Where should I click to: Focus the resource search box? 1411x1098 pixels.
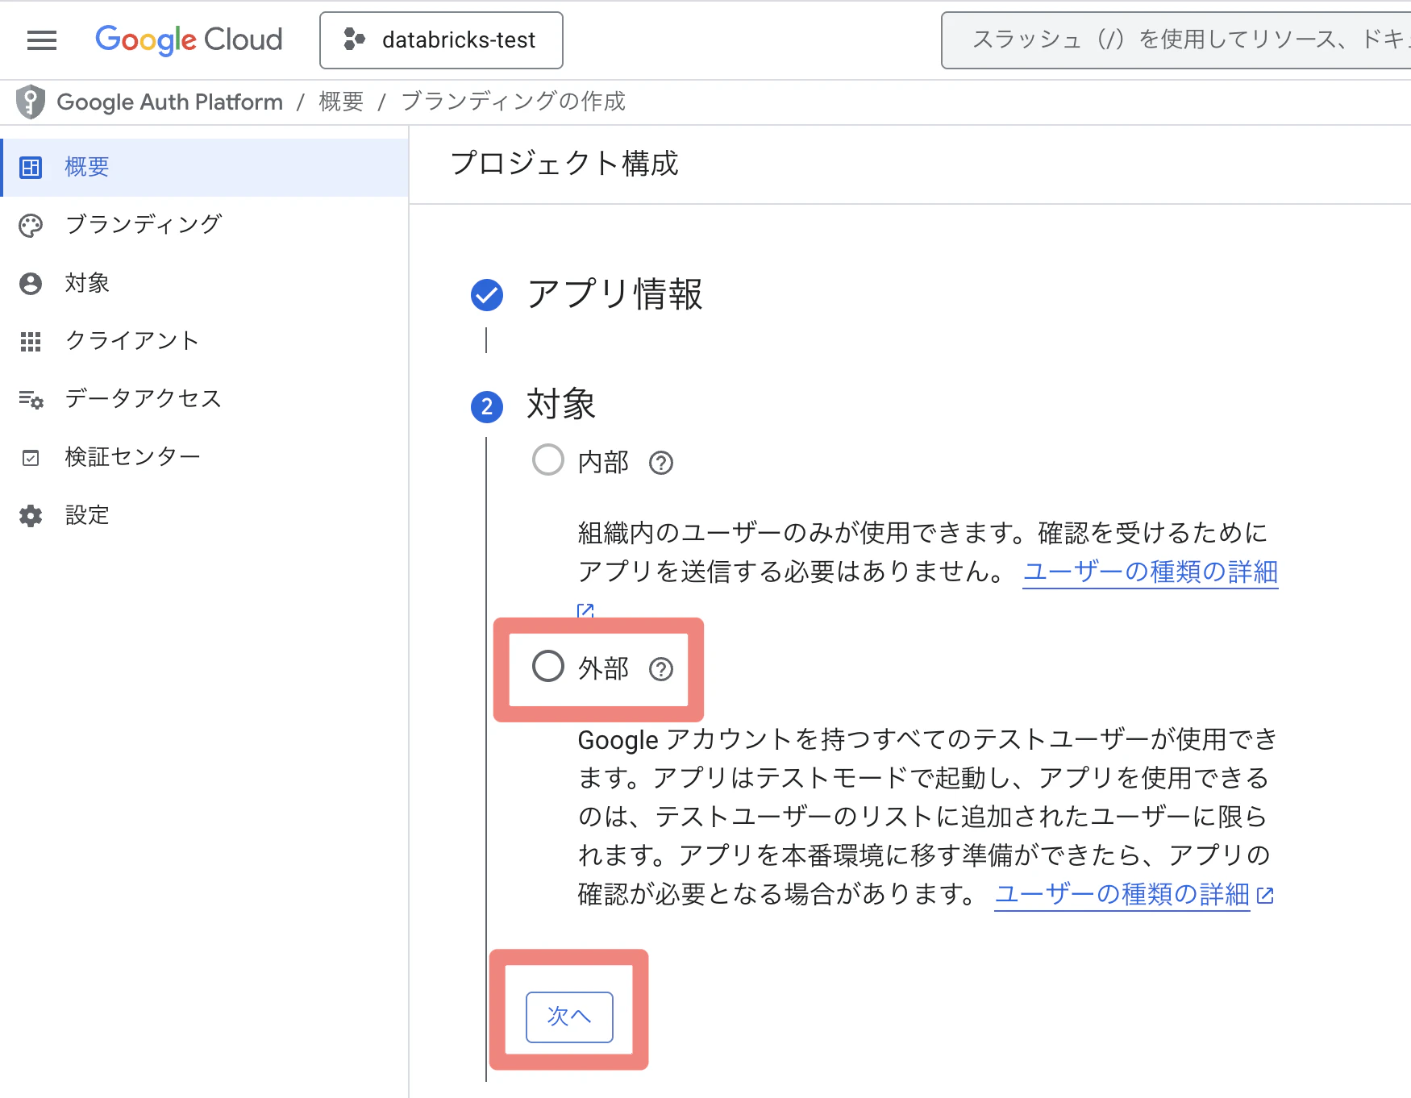coord(1176,40)
